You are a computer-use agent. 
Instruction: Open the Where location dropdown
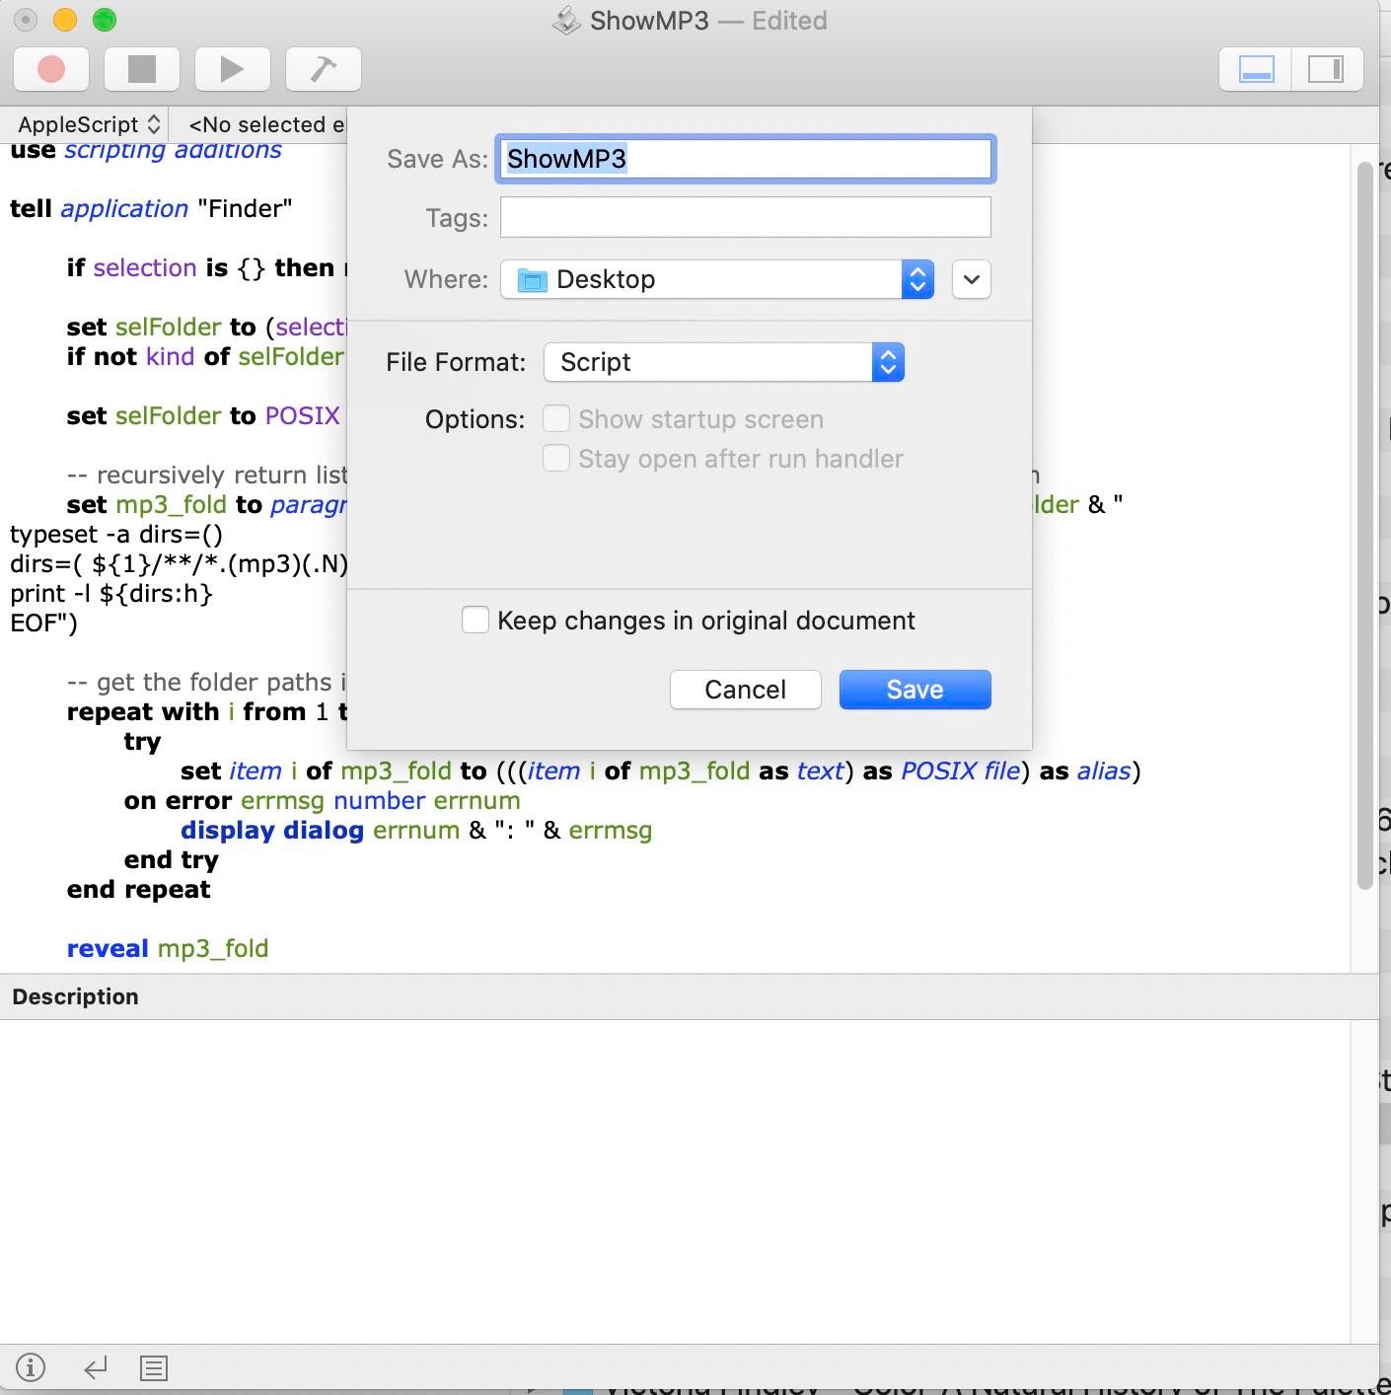(717, 279)
